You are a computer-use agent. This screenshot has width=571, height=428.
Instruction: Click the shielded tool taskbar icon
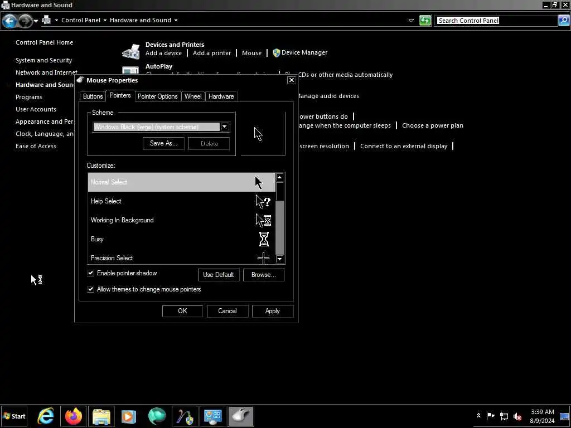185,416
